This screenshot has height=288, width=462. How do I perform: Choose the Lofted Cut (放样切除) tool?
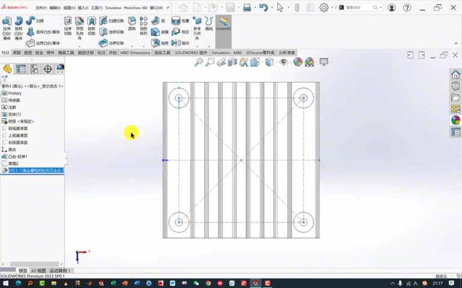111,32
